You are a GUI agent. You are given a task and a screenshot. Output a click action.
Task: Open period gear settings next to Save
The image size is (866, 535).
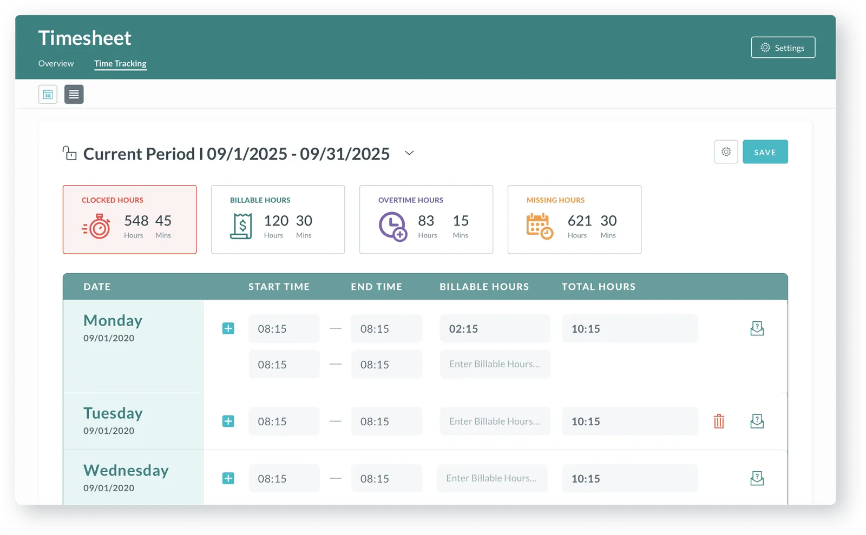coord(726,152)
